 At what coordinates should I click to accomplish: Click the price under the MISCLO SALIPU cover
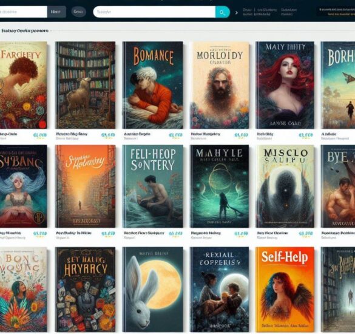306,233
